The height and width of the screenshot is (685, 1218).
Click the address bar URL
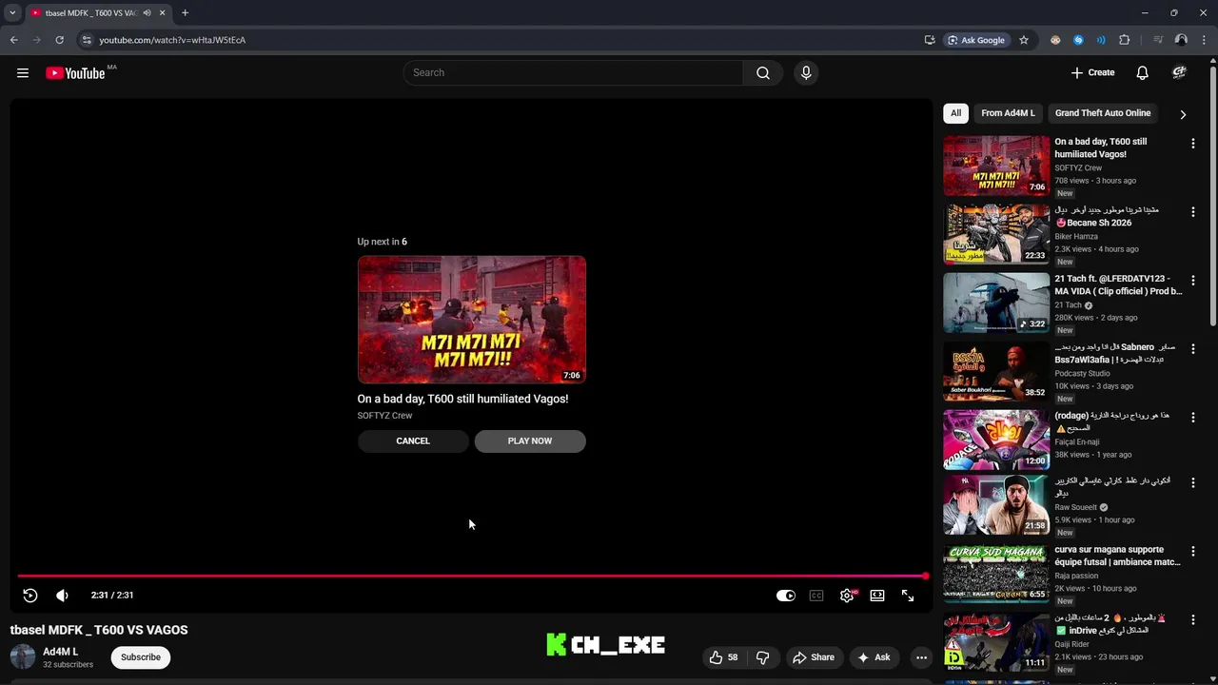(x=172, y=40)
